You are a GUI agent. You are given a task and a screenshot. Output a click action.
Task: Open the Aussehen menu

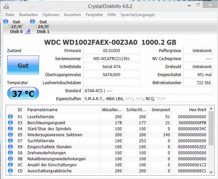[x=72, y=15]
